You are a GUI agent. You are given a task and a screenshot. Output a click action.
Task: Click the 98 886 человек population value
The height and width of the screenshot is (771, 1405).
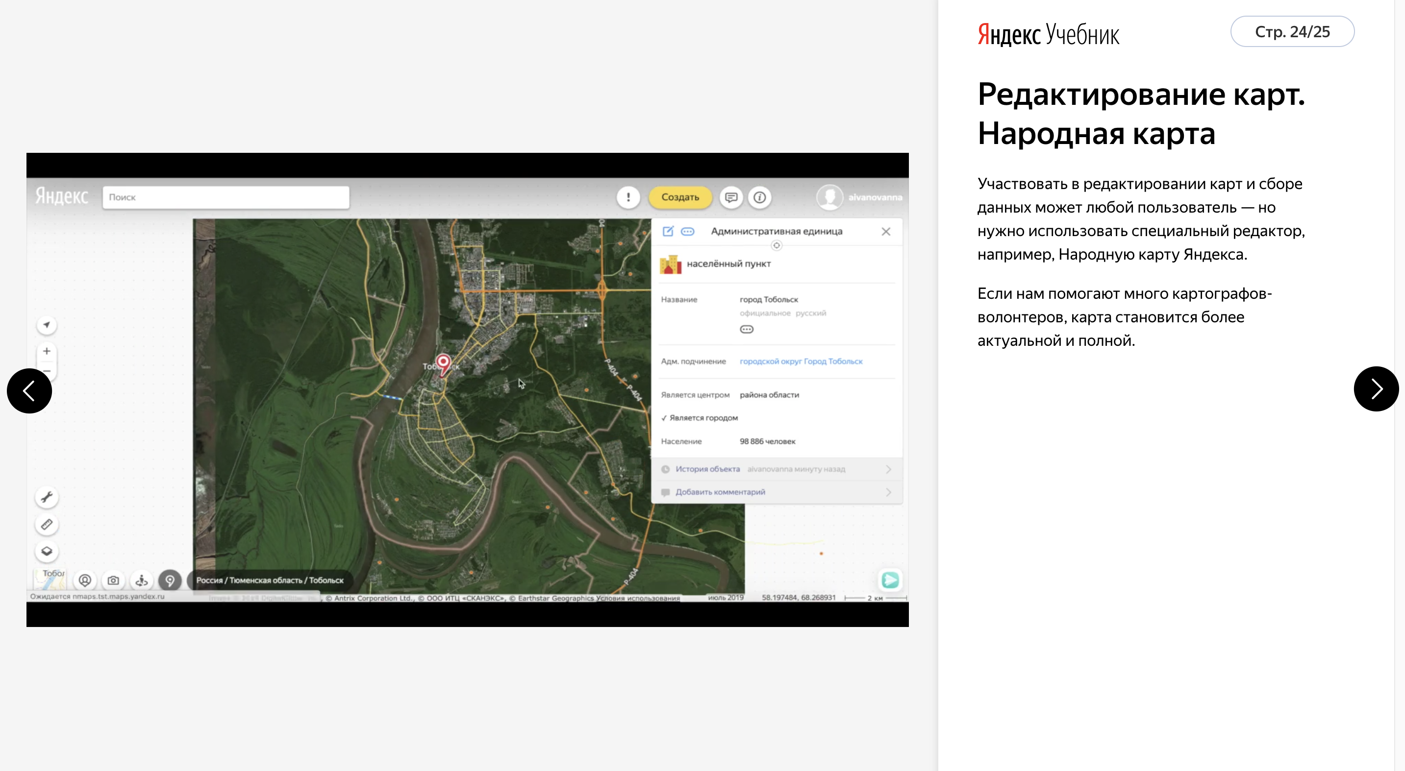pos(767,441)
